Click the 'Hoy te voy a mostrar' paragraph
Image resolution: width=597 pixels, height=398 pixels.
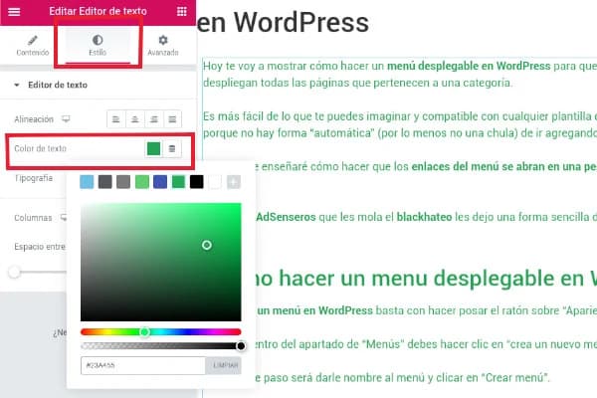tap(400, 74)
